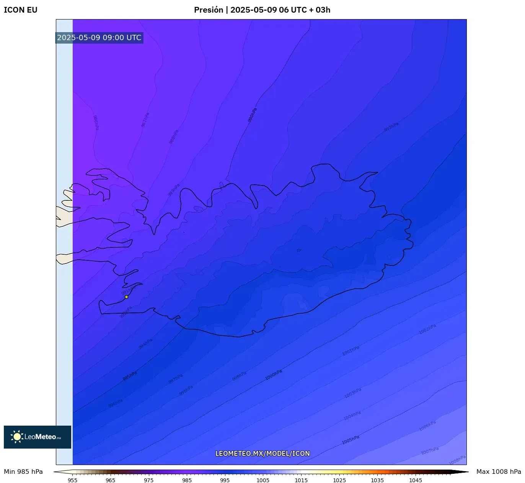Pick the 955 tick on the color scale
The image size is (525, 483).
[x=72, y=480]
